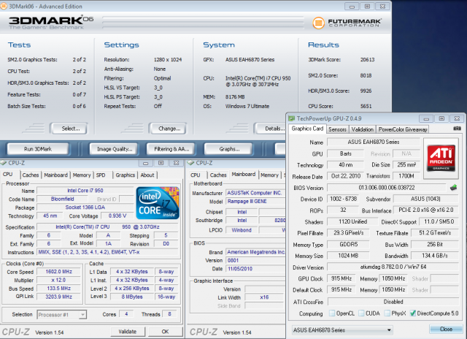Open the Graphs... button in 3DMark06
This screenshot has height=339, width=467.
click(x=229, y=149)
